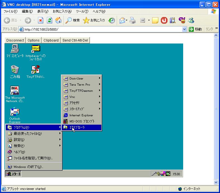Open the History clock icon

[x=112, y=20]
